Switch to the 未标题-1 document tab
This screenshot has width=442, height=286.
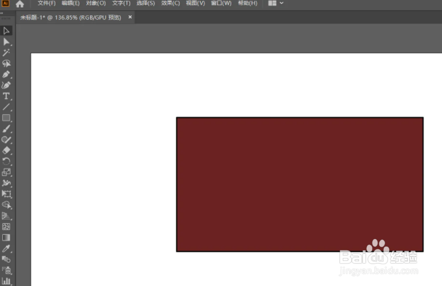[71, 17]
